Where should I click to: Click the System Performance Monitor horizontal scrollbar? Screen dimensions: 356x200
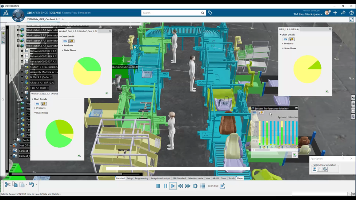pyautogui.click(x=275, y=150)
